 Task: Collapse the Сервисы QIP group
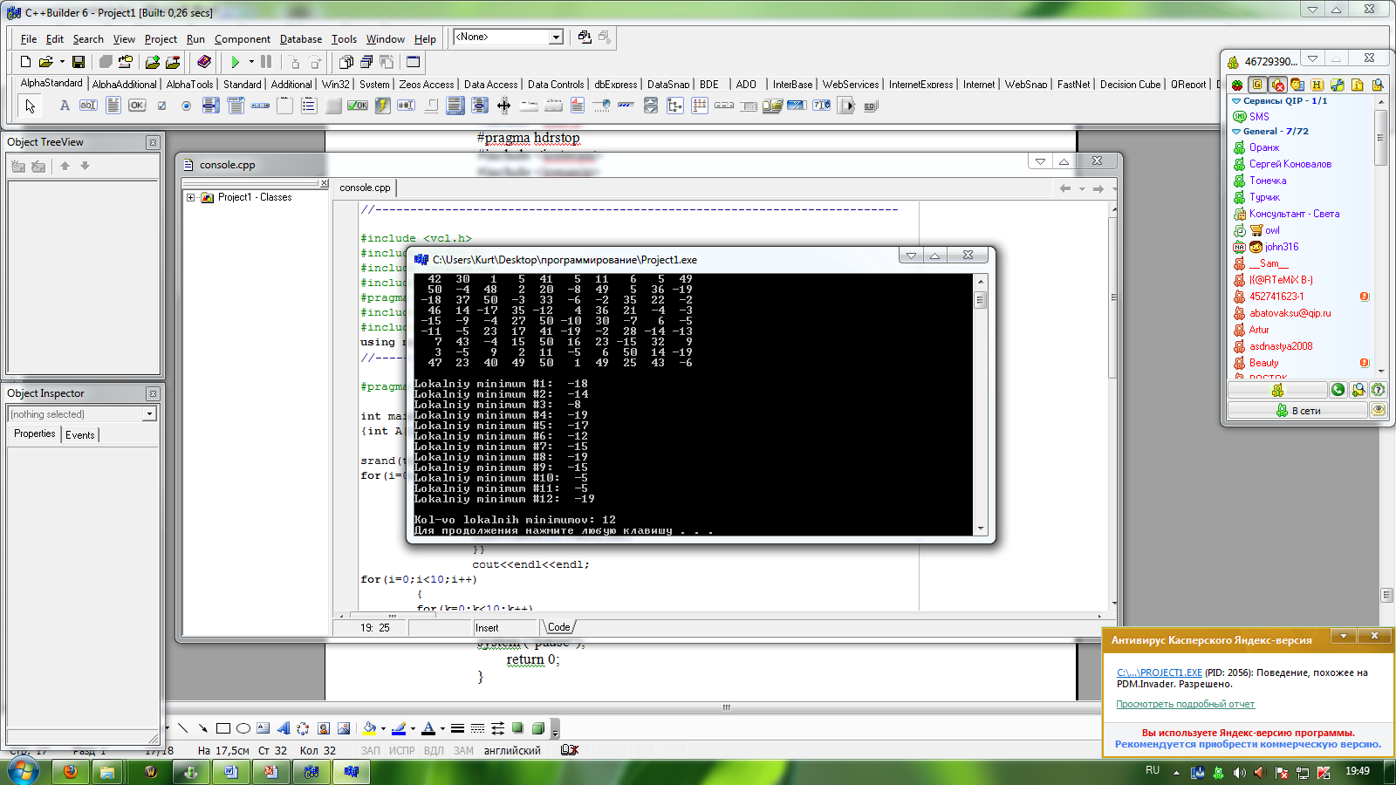1236,101
